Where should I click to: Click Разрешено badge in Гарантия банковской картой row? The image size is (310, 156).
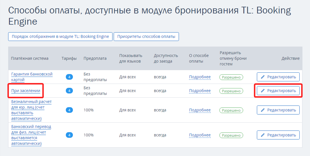231,77
